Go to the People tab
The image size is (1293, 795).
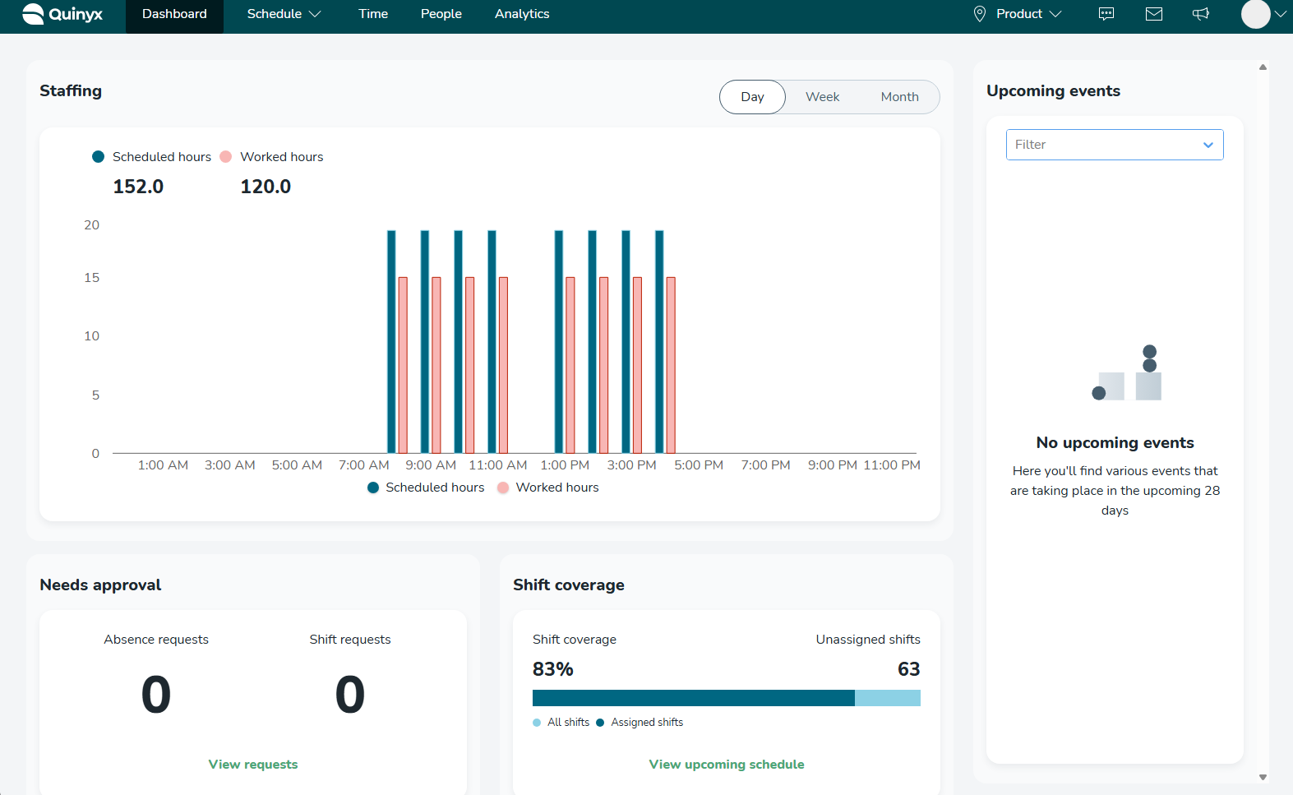point(441,14)
